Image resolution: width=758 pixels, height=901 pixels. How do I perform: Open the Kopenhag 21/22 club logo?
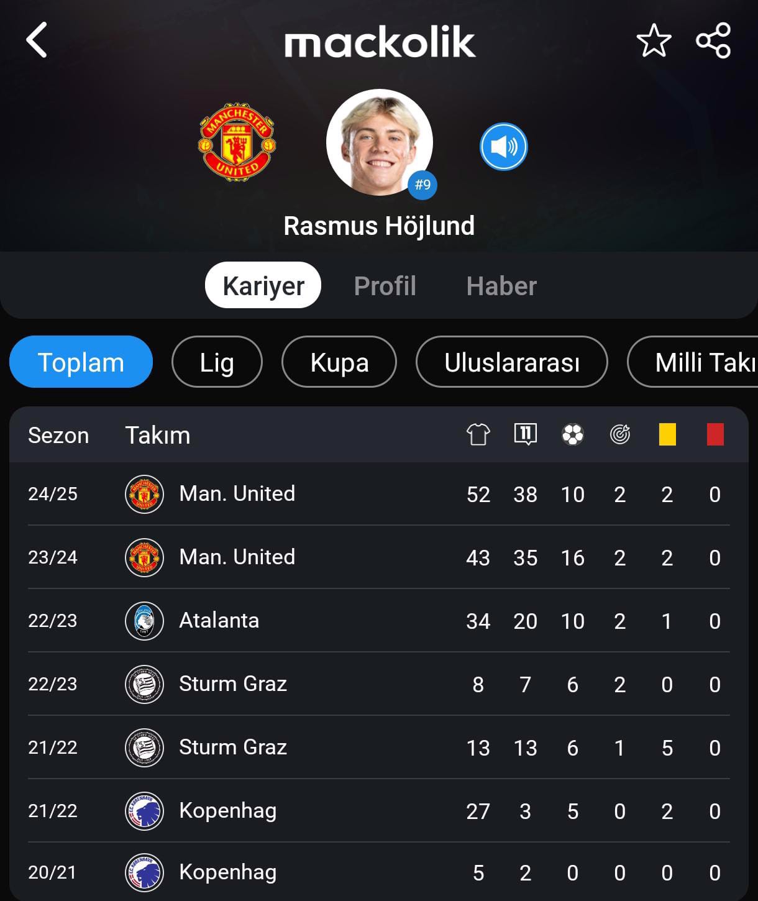tap(144, 811)
